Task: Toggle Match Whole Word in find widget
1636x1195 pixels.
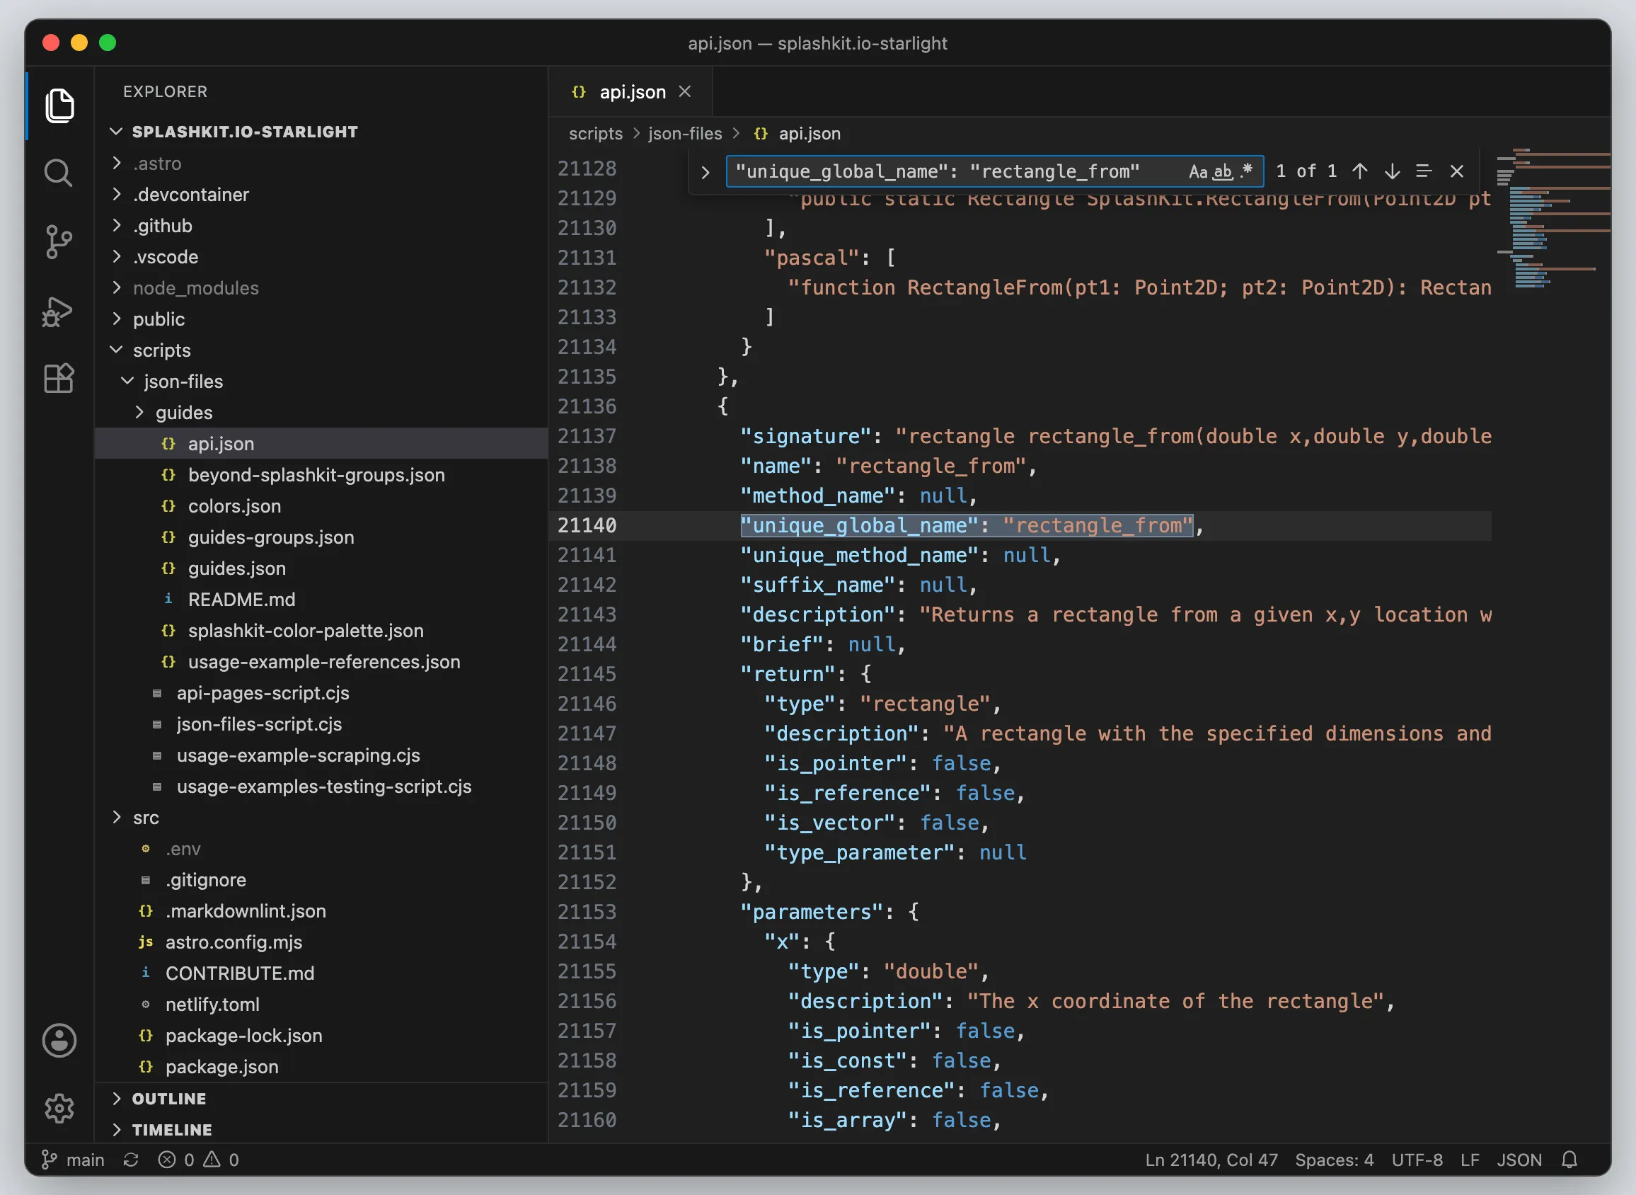Action: coord(1222,171)
